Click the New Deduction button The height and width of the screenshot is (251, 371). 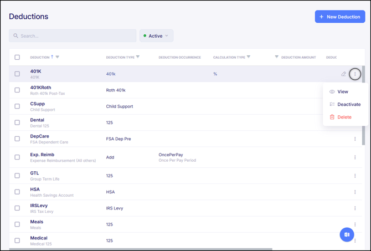(339, 17)
